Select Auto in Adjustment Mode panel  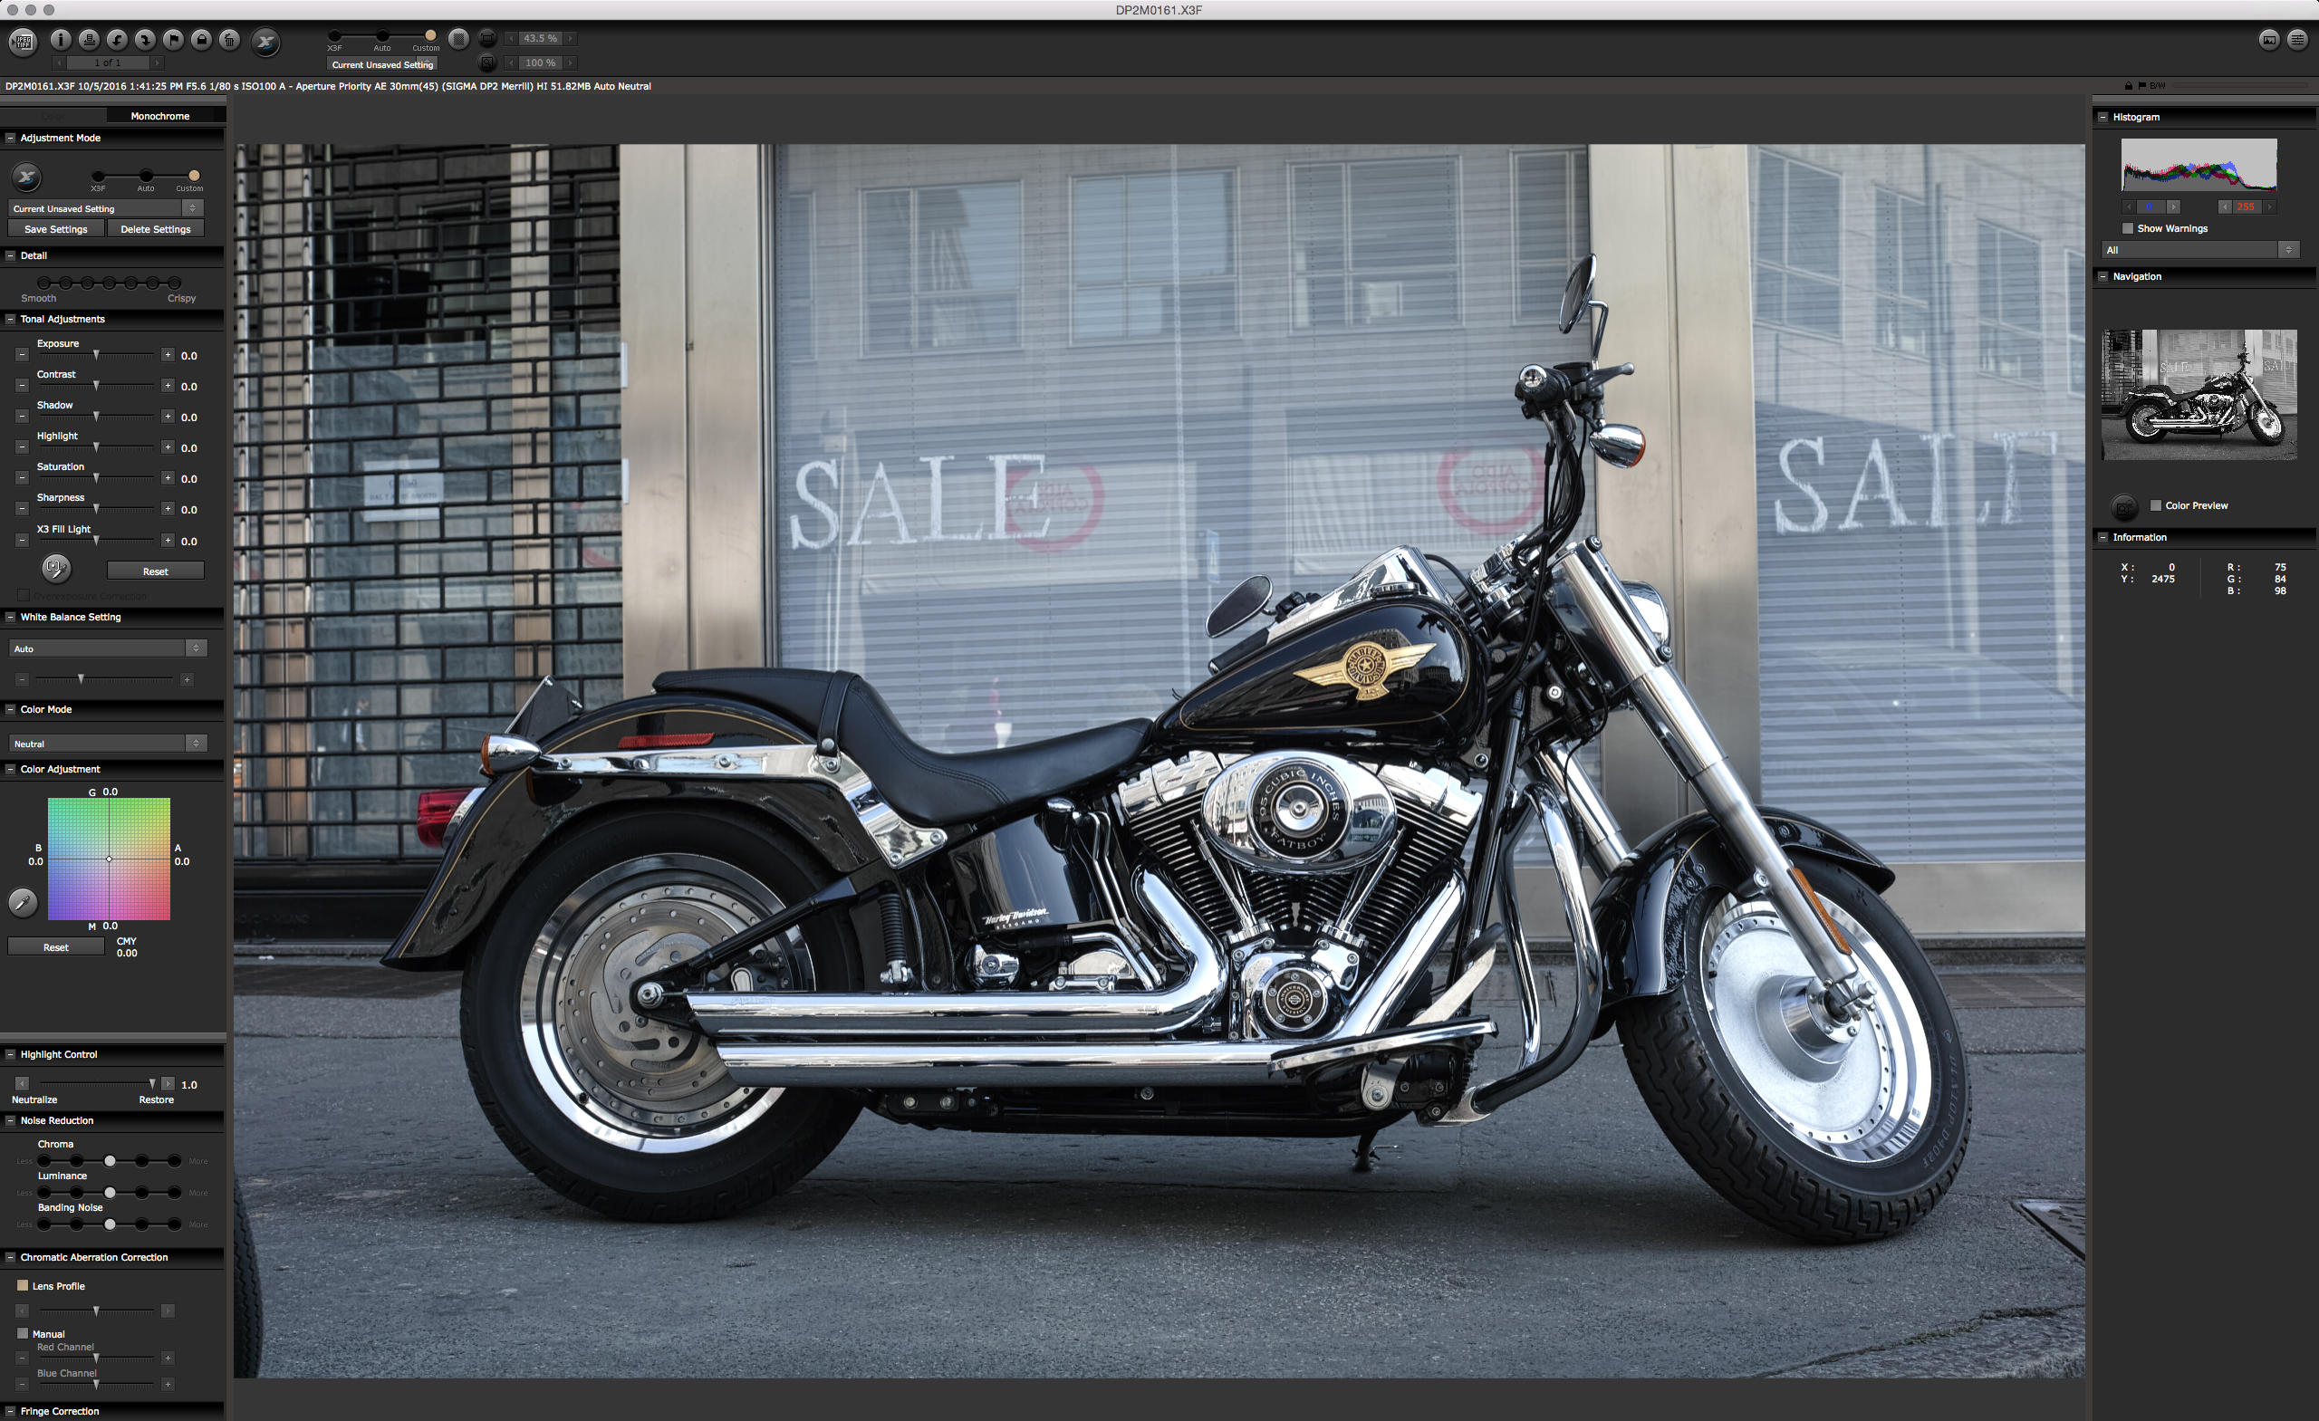click(x=146, y=175)
